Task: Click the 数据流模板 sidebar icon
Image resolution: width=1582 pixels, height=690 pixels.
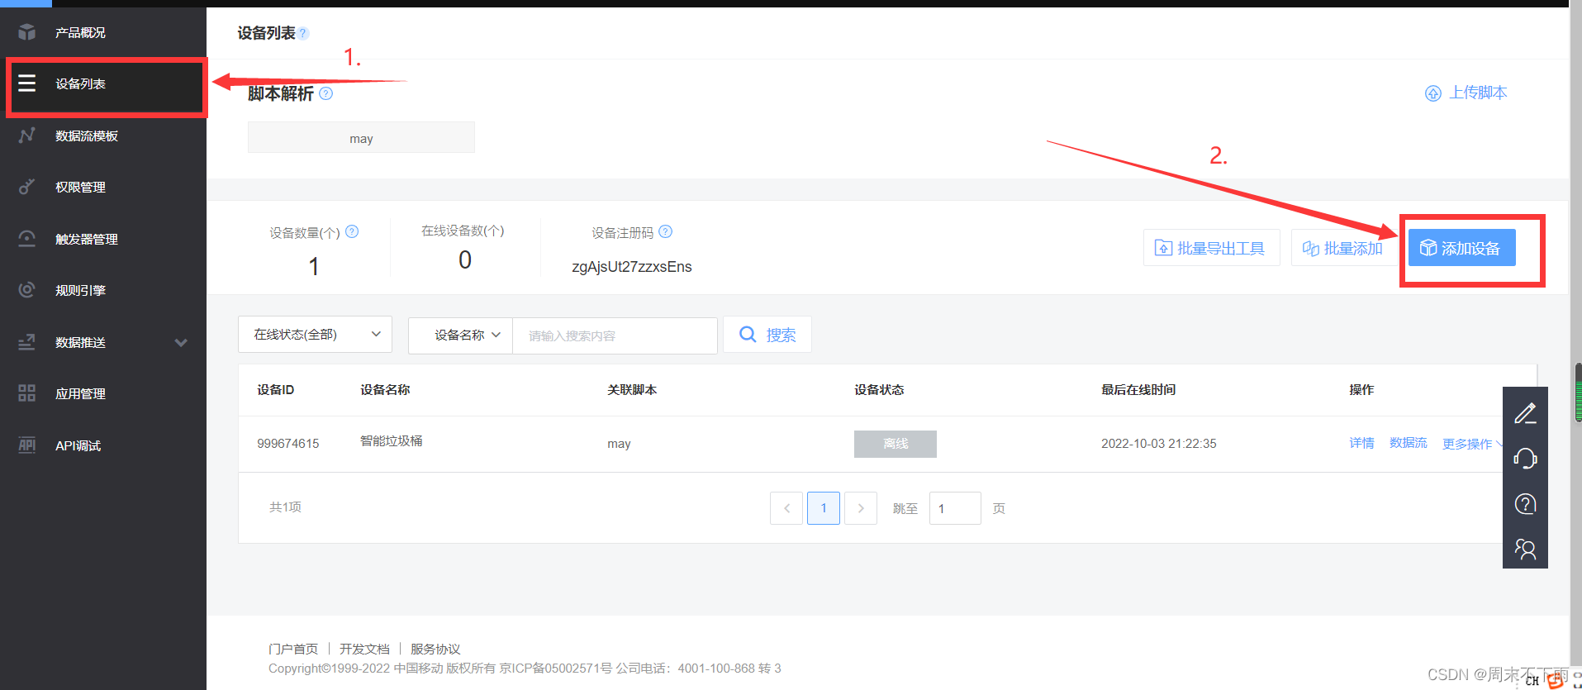Action: tap(27, 135)
